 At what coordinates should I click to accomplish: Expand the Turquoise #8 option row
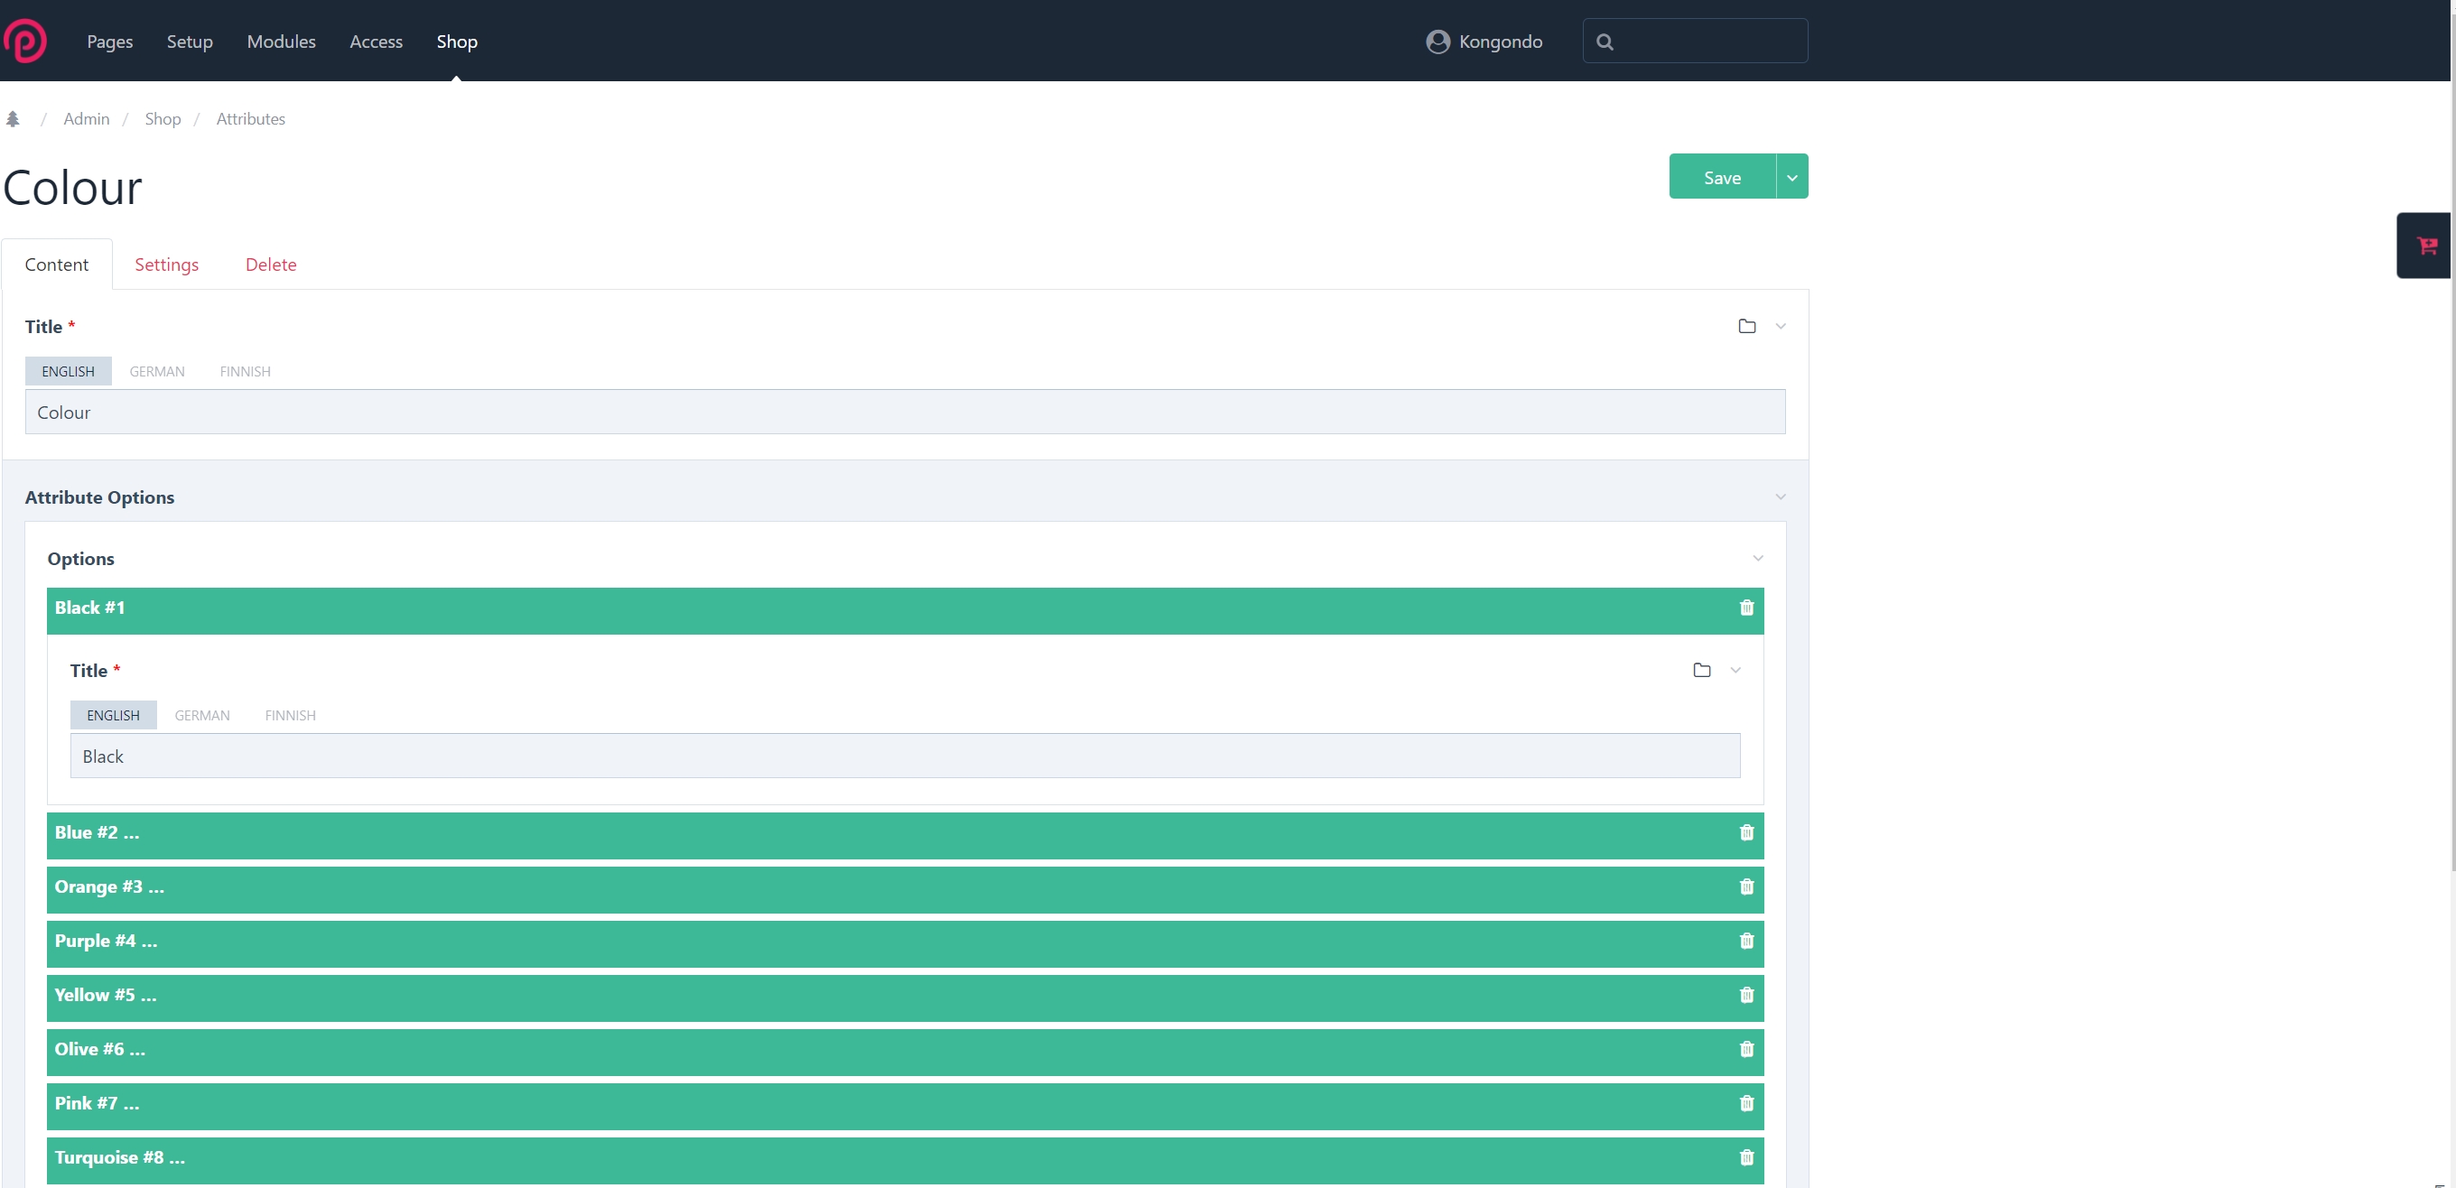coord(905,1160)
